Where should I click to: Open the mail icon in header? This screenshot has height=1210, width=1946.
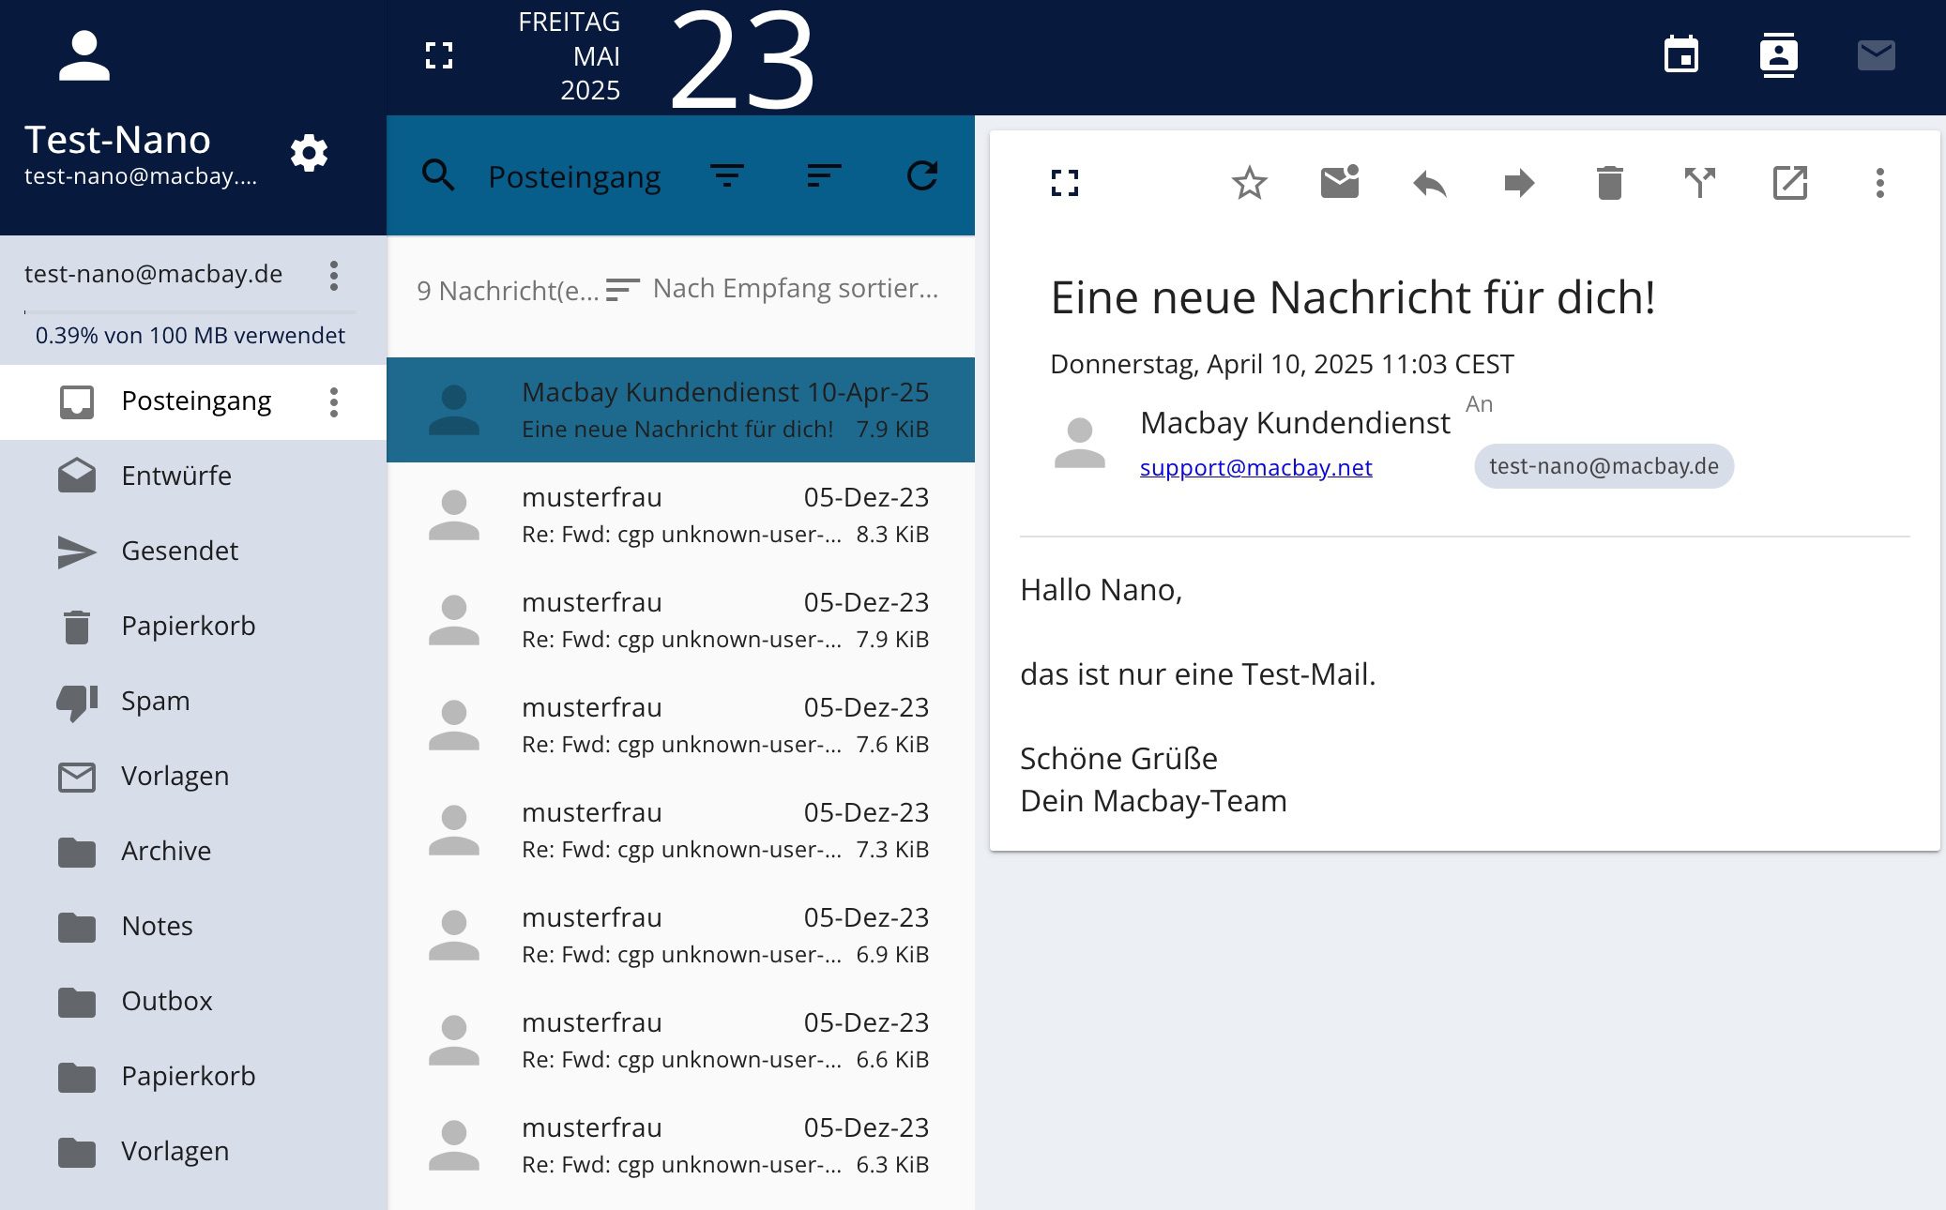click(1877, 55)
